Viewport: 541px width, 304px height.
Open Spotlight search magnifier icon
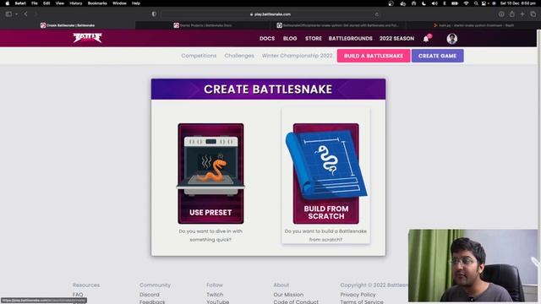coord(476,3)
